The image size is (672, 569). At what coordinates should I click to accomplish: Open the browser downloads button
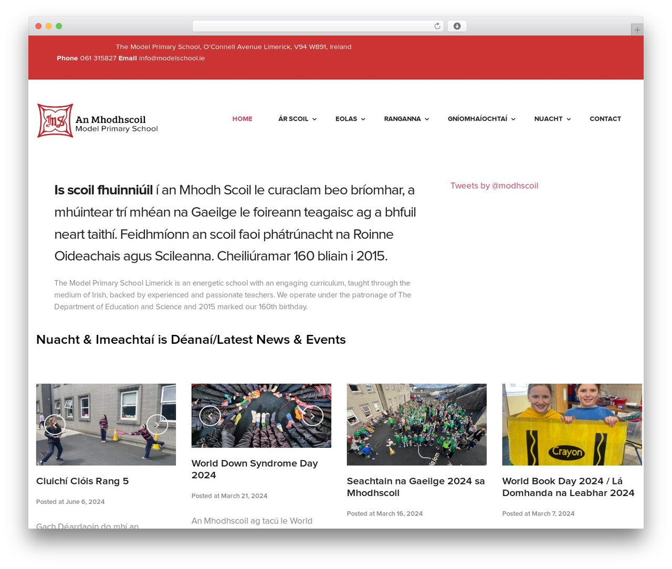point(457,26)
